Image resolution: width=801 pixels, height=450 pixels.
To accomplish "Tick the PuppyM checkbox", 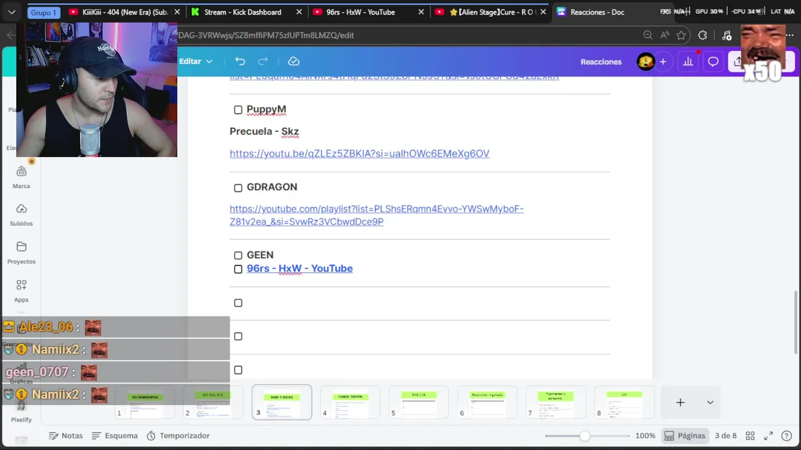I will coord(238,110).
